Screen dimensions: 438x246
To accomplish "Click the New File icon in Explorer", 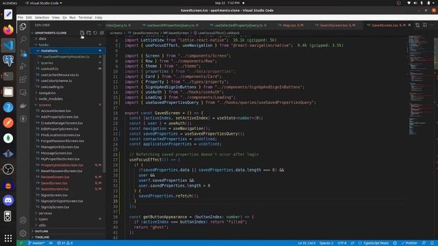I will click(x=82, y=33).
